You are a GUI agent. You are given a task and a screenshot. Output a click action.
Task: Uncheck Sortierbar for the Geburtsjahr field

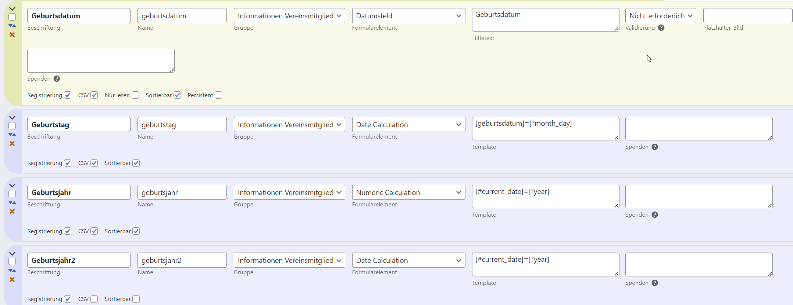coord(136,231)
